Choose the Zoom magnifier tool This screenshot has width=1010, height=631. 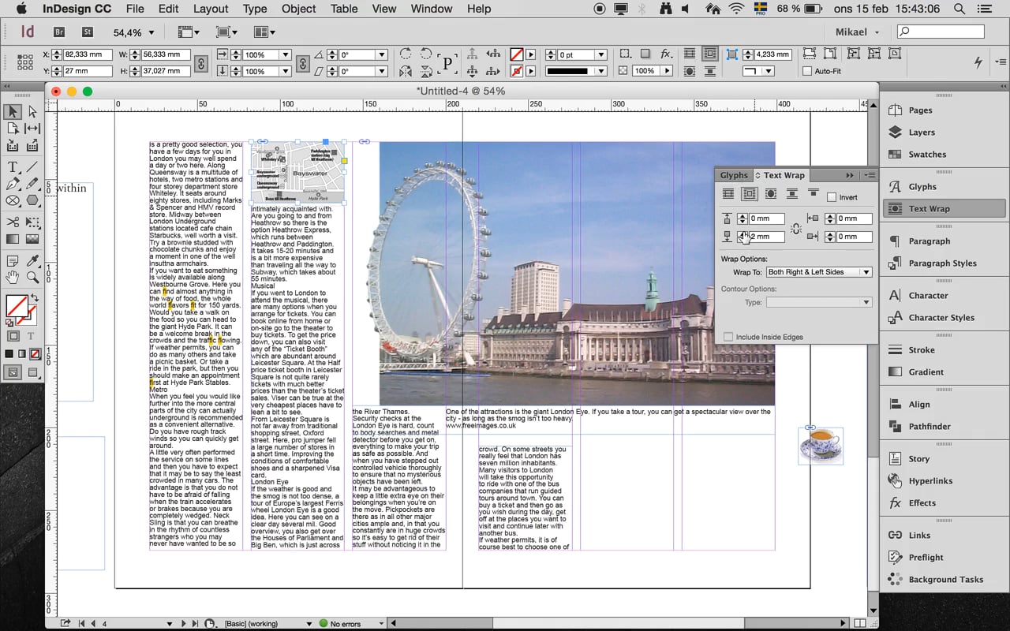click(32, 278)
